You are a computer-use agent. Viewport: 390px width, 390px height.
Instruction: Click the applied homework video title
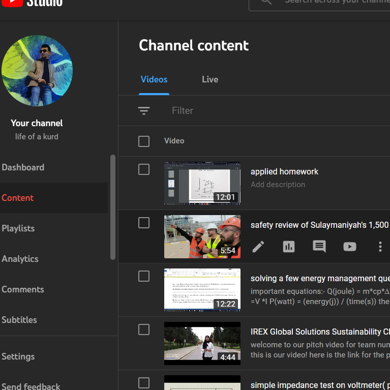pyautogui.click(x=284, y=171)
